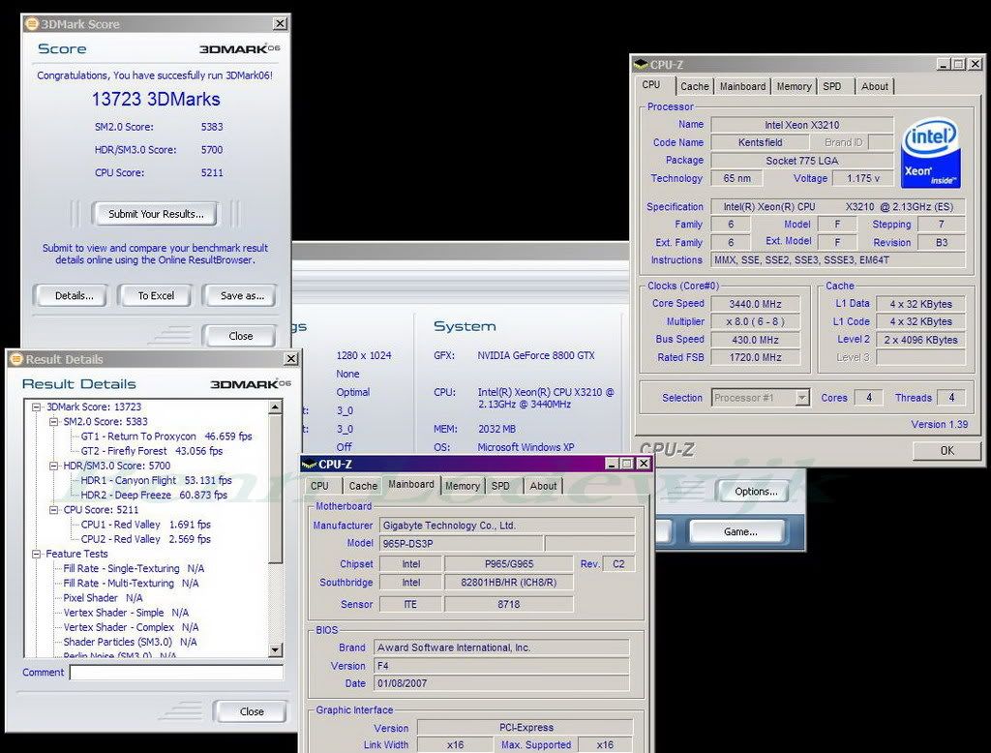Image resolution: width=991 pixels, height=753 pixels.
Task: Open the Processor #1 selection dropdown
Action: tap(802, 398)
